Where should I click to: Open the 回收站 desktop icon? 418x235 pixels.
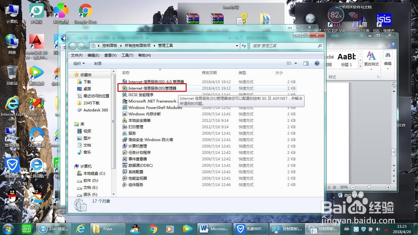coord(12,76)
